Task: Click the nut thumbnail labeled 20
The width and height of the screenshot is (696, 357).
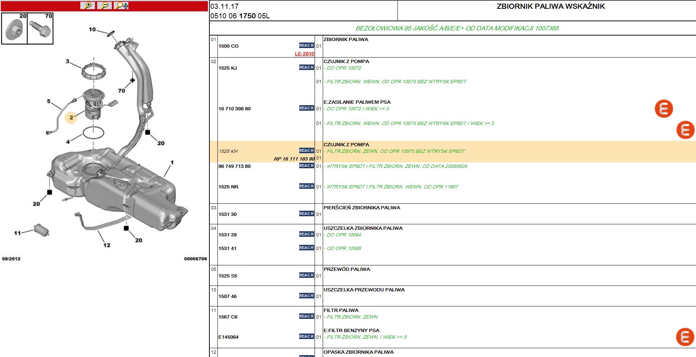Action: click(x=14, y=29)
